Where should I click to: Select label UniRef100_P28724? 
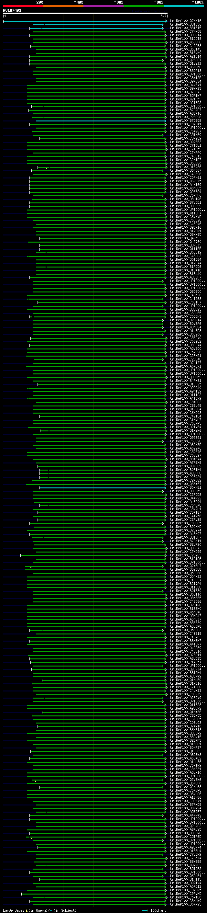(186, 477)
